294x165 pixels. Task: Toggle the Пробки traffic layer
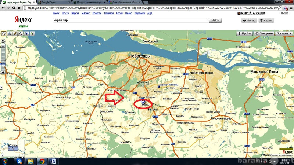(x=244, y=33)
